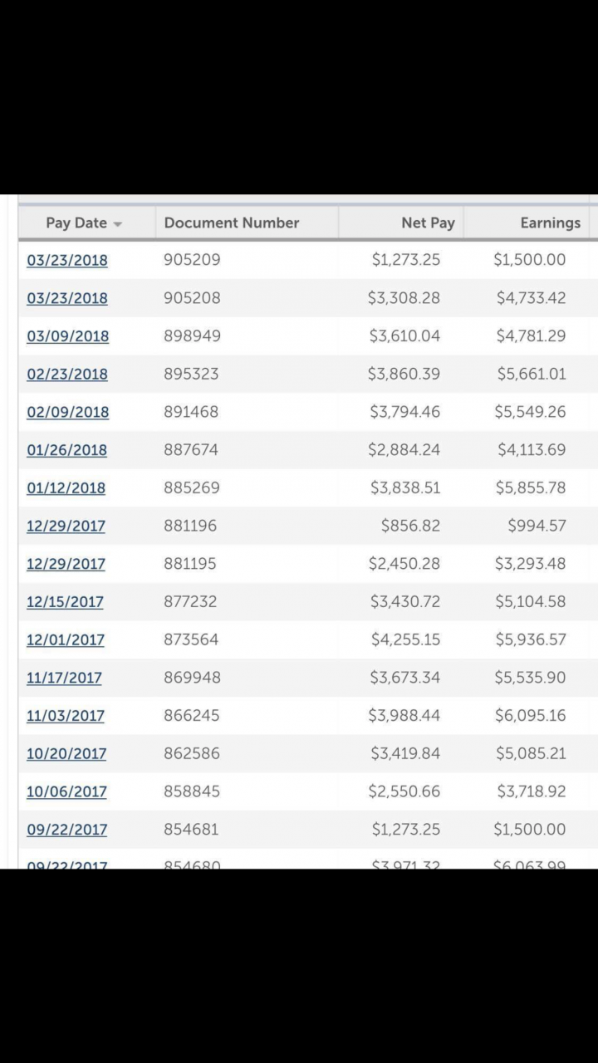Viewport: 598px width, 1063px height.
Task: View 12/29/2017 link for document 881196
Action: pos(66,526)
